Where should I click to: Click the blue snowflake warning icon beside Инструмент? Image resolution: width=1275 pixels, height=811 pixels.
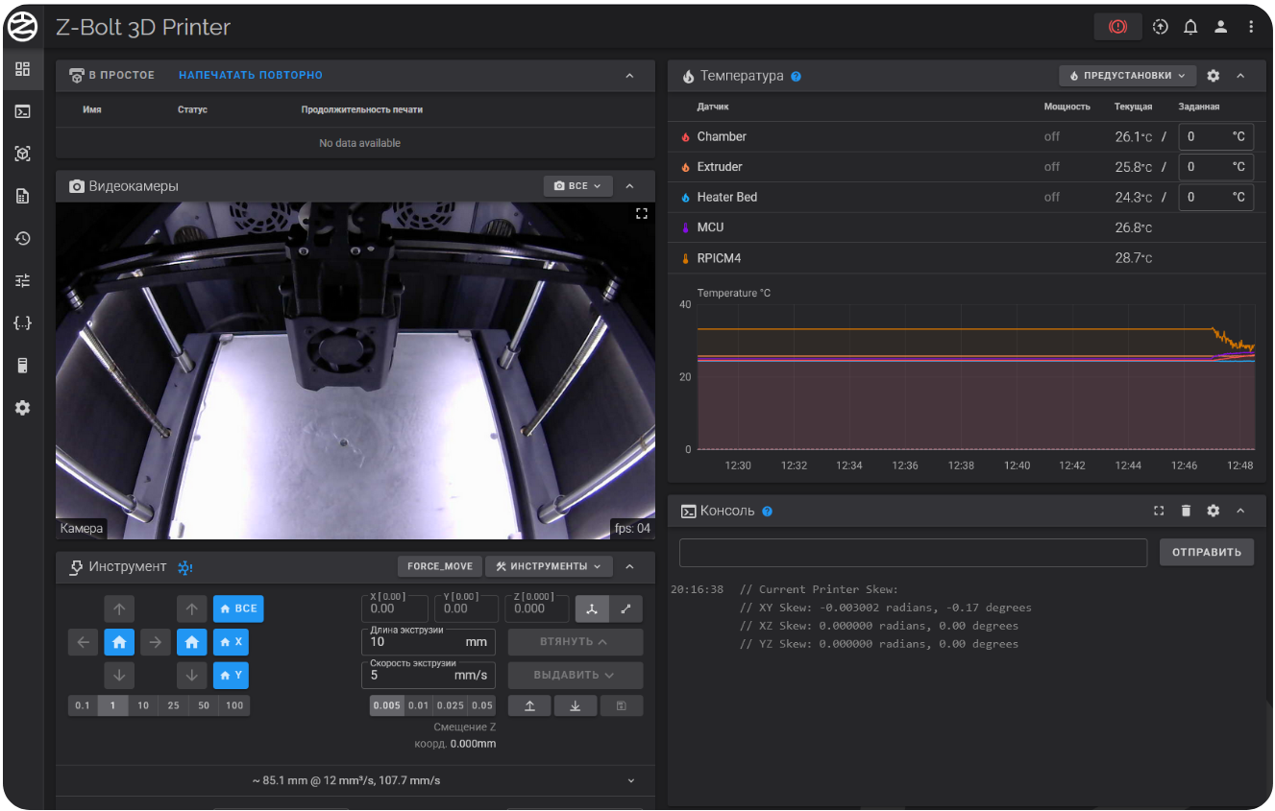(x=185, y=567)
